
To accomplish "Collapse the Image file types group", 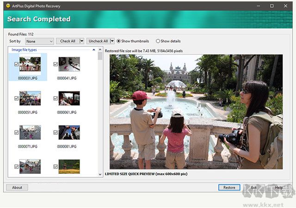I will (94, 49).
